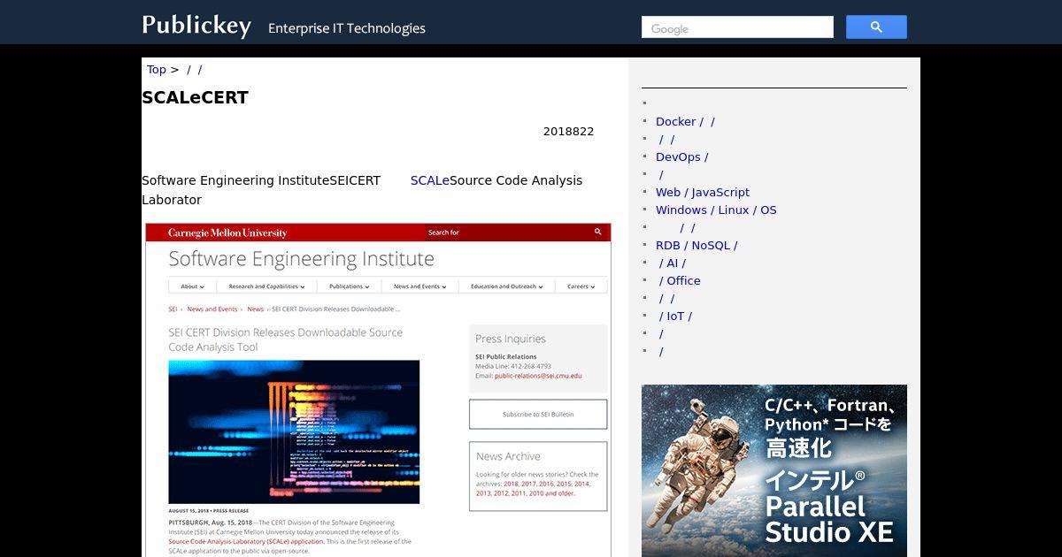Click the magnifier search button in header

[x=876, y=27]
